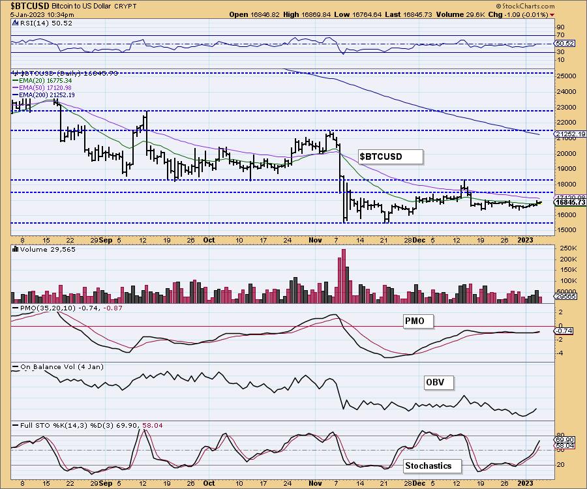Viewport: 587px width, 489px height.
Task: Click the EMA(50) 17120.98 legend text
Action: pos(46,87)
